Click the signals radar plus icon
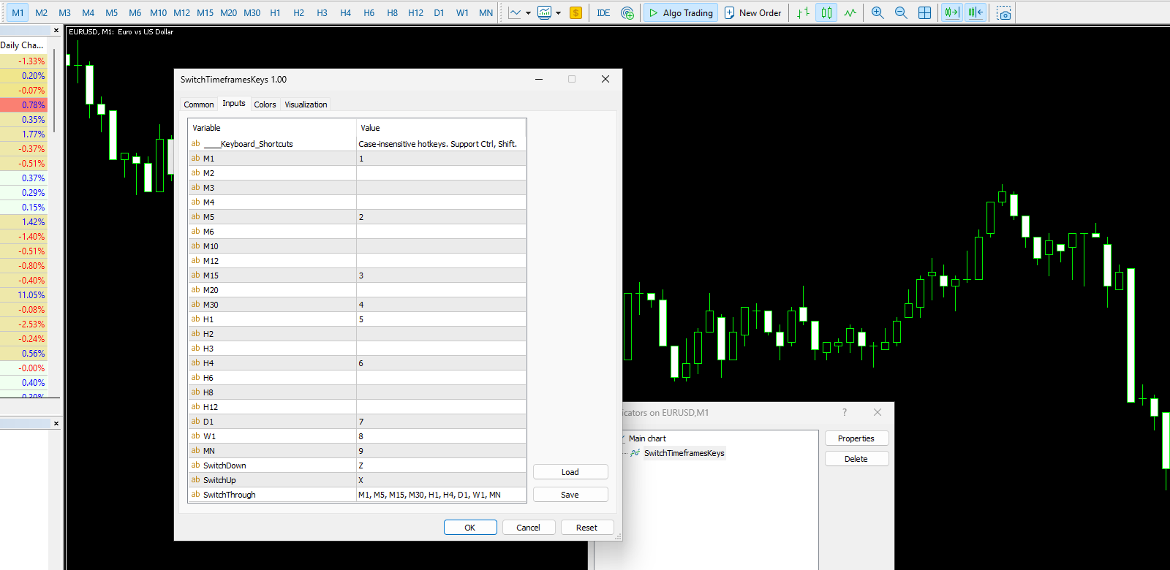Screen dimensions: 1170x570 coord(627,12)
